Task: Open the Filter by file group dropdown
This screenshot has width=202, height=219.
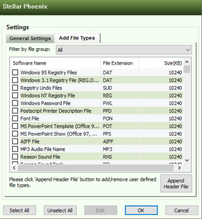Action: pos(124,50)
